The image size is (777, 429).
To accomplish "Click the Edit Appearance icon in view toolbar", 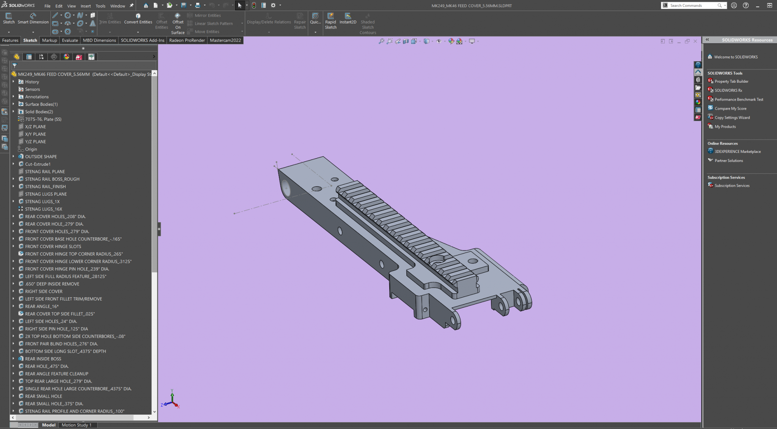I will click(451, 41).
